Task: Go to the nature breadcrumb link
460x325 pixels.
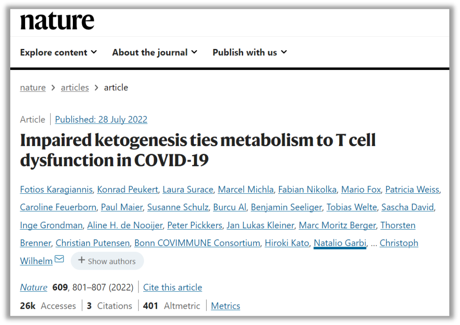Action: coord(33,87)
